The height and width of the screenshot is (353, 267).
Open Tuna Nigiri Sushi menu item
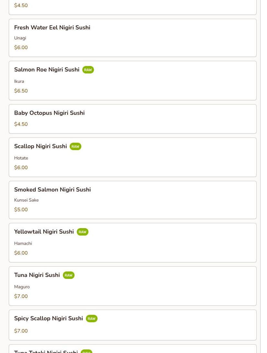tap(133, 286)
